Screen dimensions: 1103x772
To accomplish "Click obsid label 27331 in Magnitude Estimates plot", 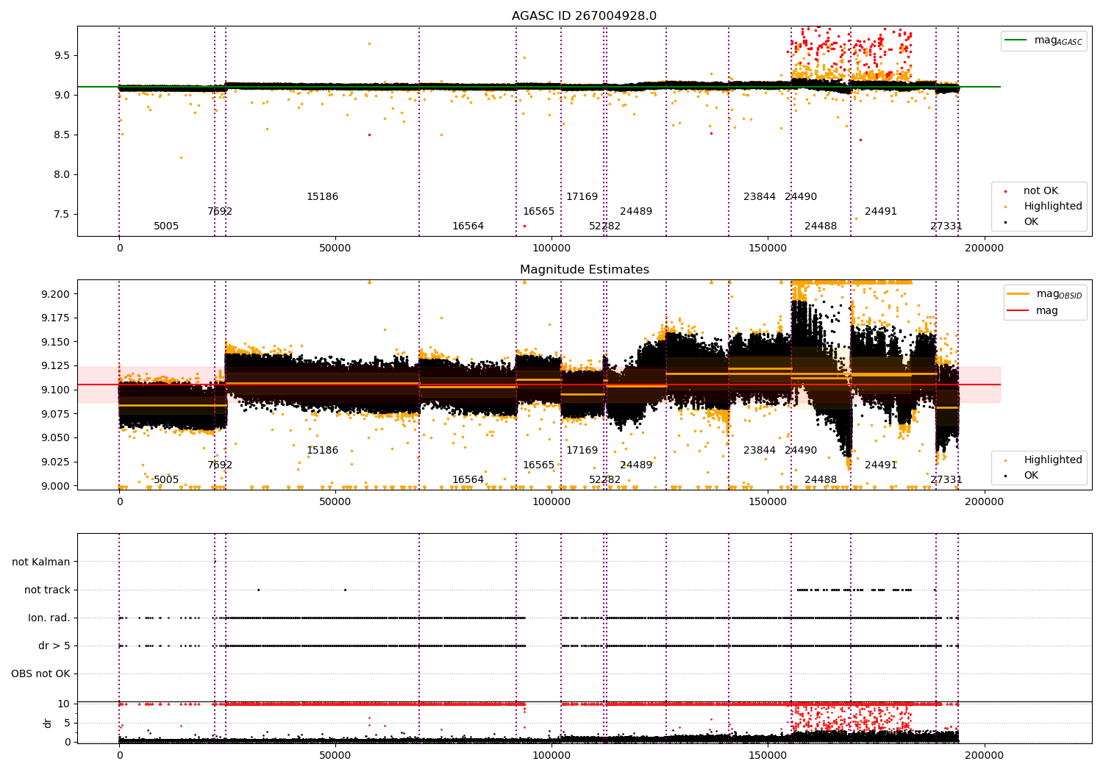I will 946,480.
